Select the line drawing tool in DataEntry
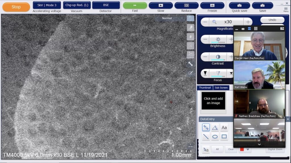The image size is (291, 163). [x=206, y=136]
